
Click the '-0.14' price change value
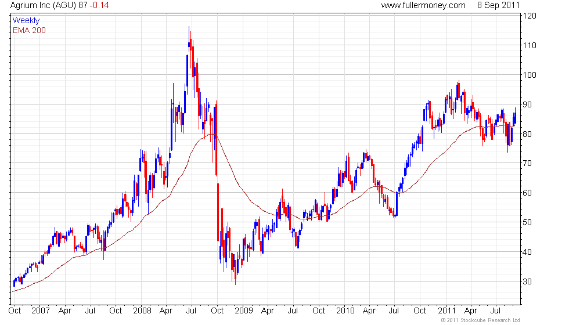[99, 5]
